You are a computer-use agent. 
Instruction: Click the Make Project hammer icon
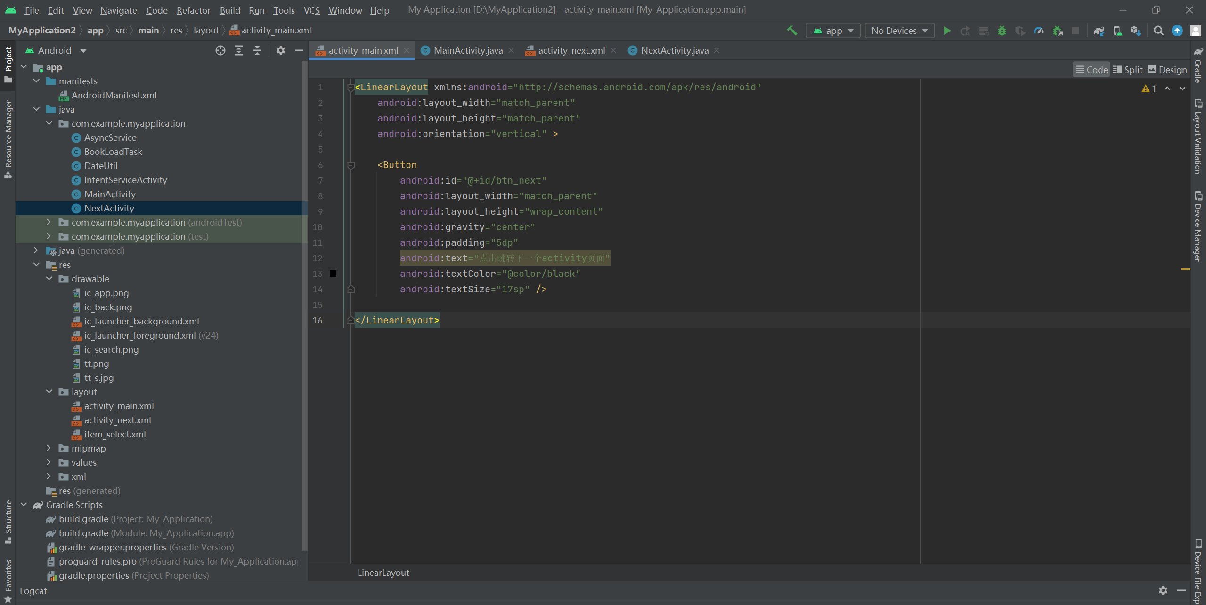[792, 31]
